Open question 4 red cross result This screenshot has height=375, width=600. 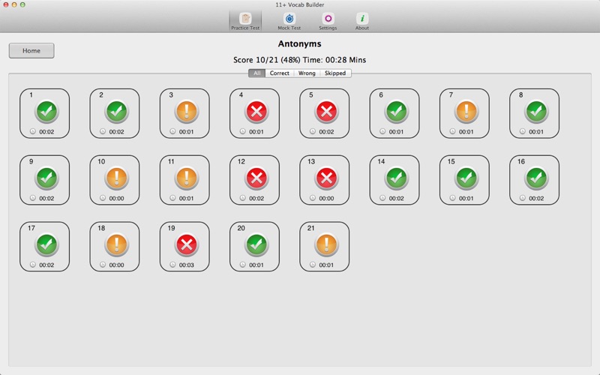[x=256, y=111]
